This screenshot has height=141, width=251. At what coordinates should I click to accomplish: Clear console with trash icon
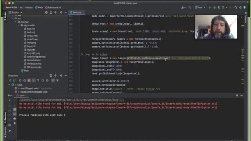pyautogui.click(x=15, y=123)
